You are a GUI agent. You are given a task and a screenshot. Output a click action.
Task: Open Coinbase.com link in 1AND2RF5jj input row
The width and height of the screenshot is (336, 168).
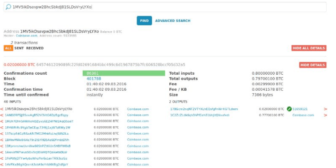138,115
